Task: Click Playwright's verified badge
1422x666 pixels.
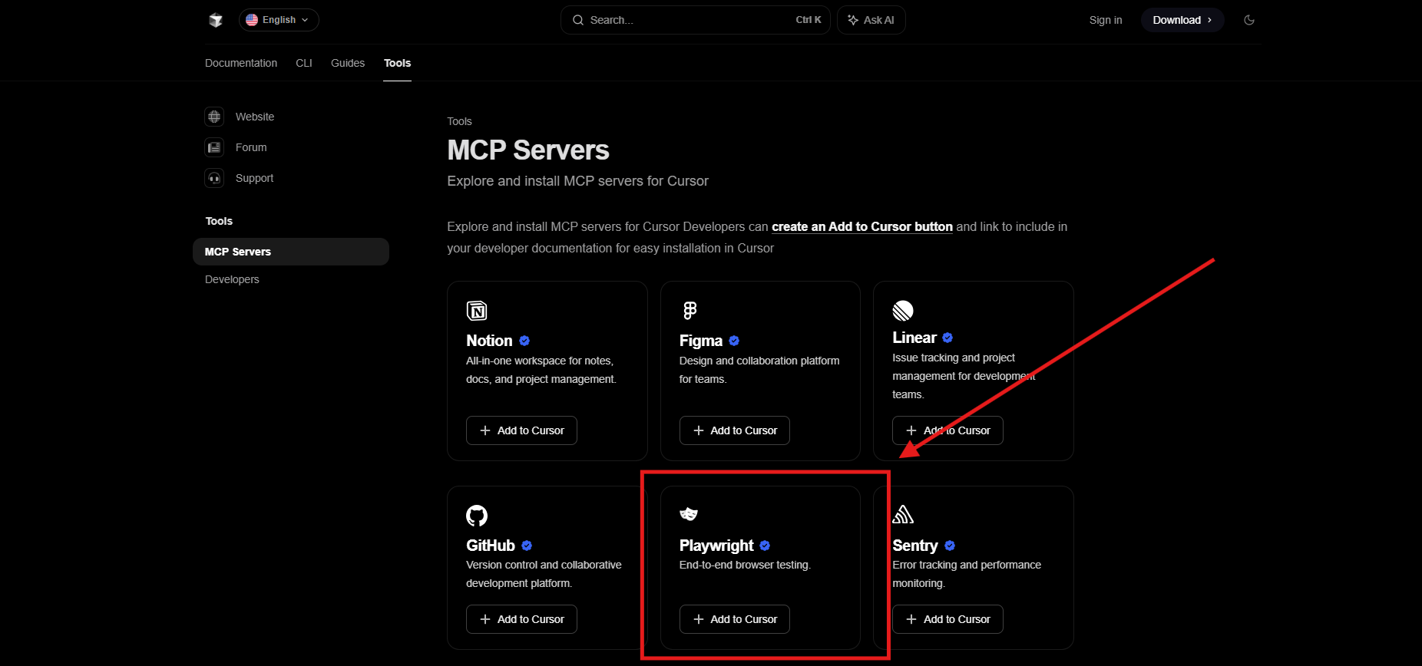Action: [765, 546]
